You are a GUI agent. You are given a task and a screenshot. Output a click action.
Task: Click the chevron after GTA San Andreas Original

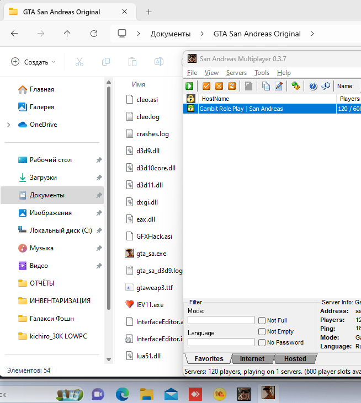tap(312, 34)
